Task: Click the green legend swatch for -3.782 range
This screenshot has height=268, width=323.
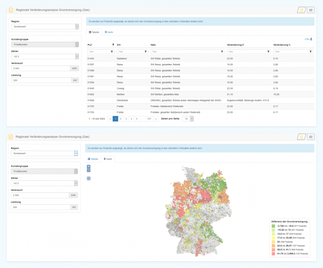Action: (x=273, y=226)
